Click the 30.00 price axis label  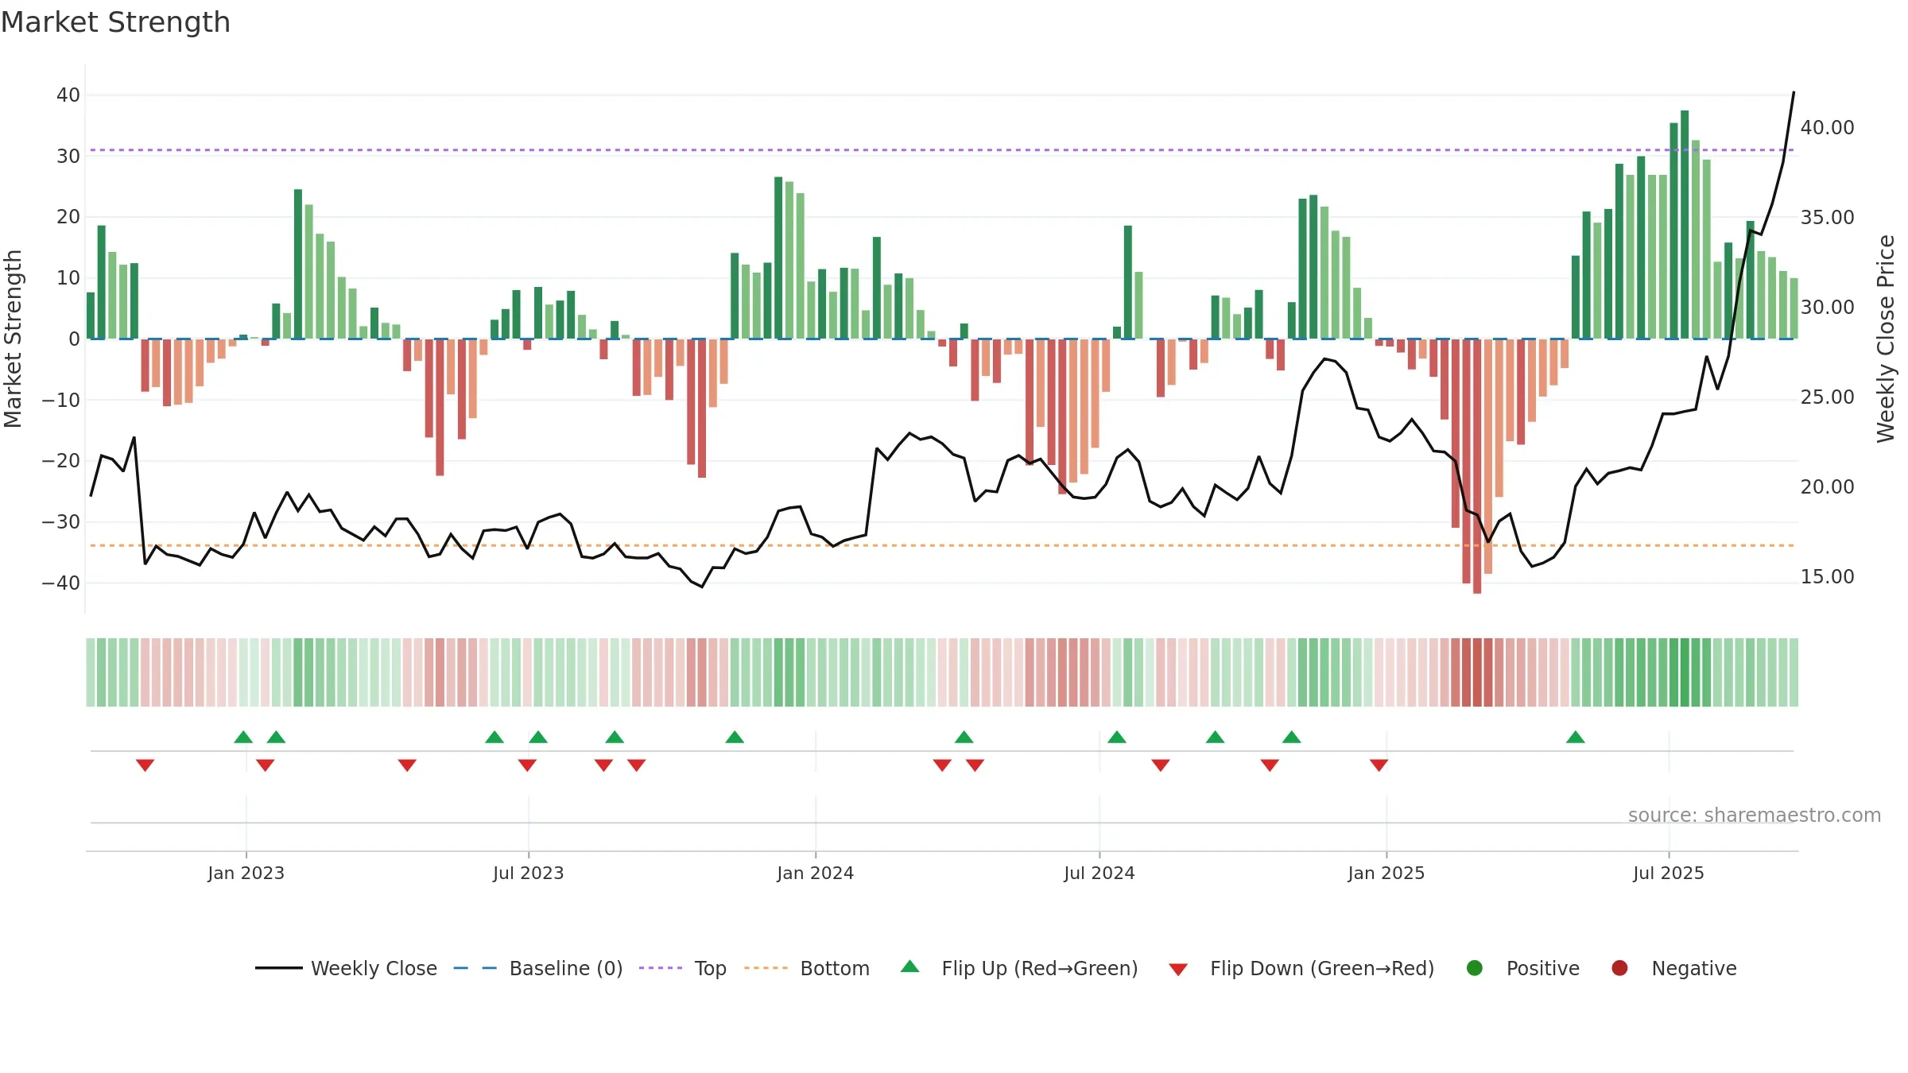click(x=1828, y=308)
